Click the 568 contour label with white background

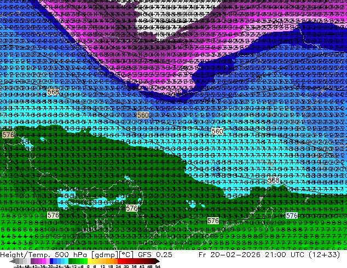(x=273, y=180)
